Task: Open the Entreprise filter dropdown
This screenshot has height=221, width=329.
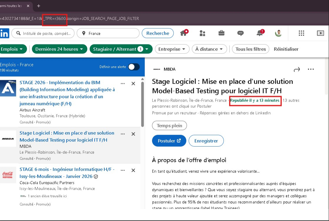Action: [172, 49]
